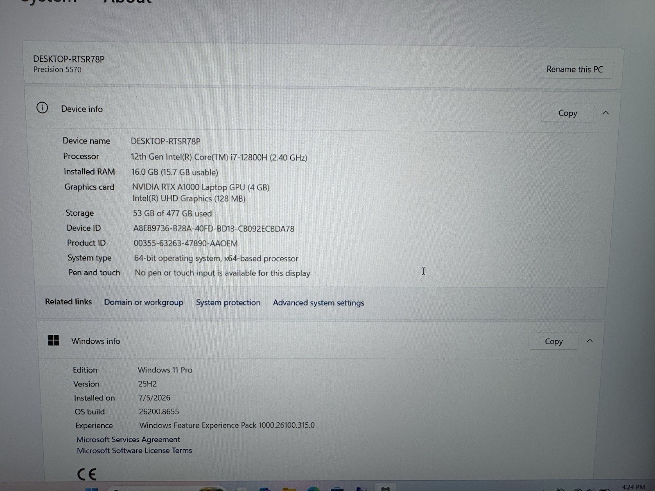Select the DESKTOP-RTSR78P device name value
The width and height of the screenshot is (655, 491).
(x=165, y=142)
